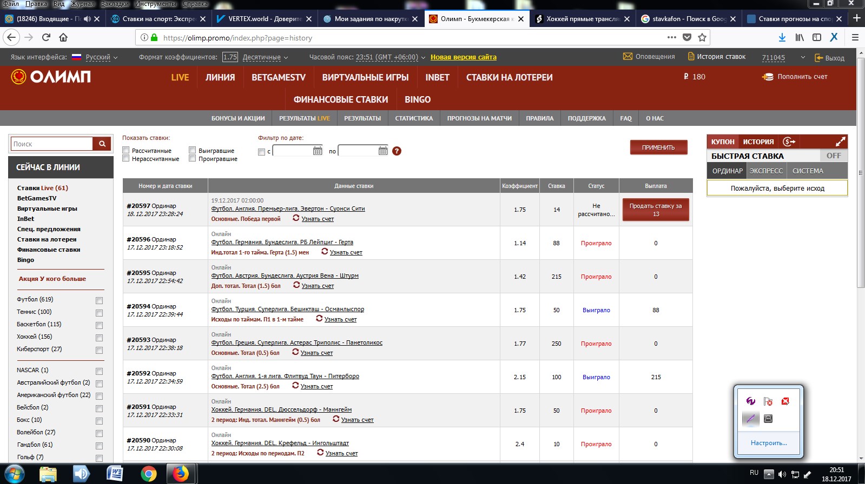Check the Нерассчитанные filter checkbox
Screen dimensions: 865x484
(x=126, y=158)
